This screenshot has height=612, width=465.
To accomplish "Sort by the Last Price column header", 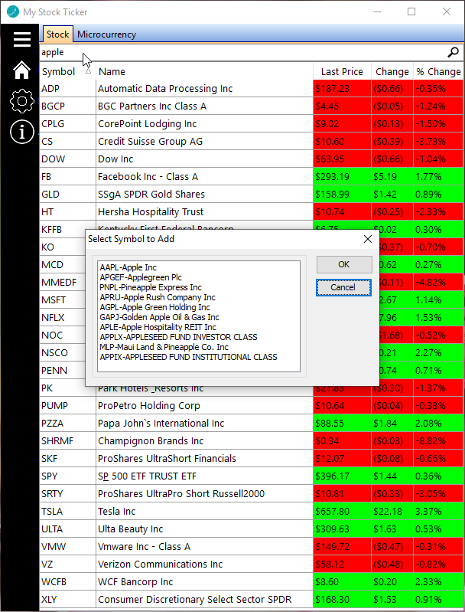I will (342, 72).
